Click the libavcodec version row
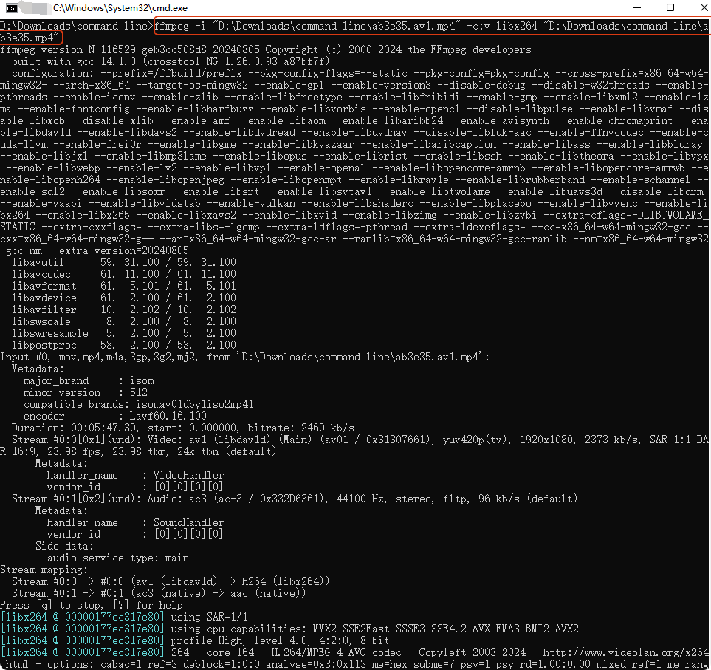 (123, 274)
